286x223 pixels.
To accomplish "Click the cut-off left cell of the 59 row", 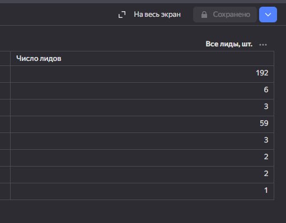I will pos(5,124).
